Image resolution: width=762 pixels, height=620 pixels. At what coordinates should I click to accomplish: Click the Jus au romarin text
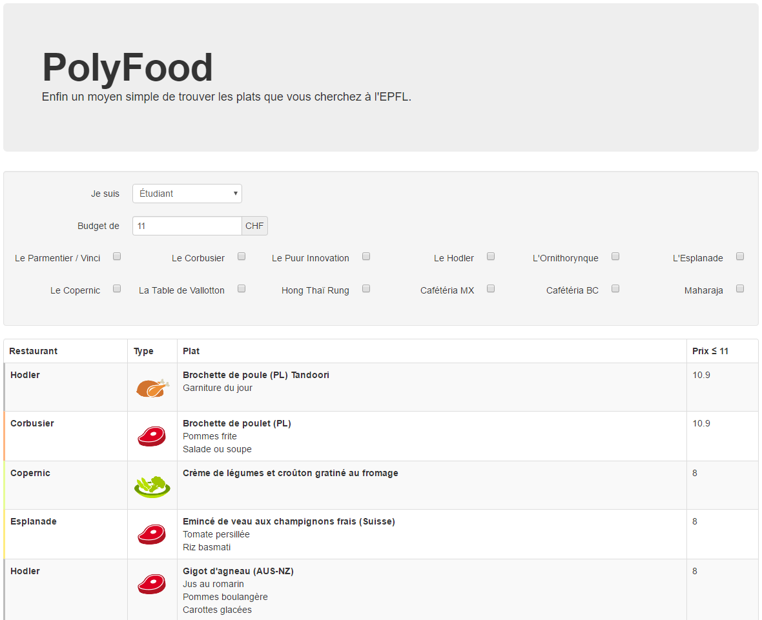point(213,584)
